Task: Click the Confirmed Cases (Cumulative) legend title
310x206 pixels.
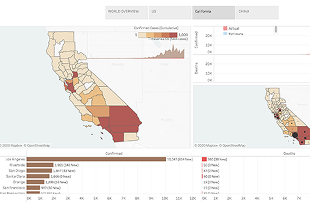Action: point(156,28)
